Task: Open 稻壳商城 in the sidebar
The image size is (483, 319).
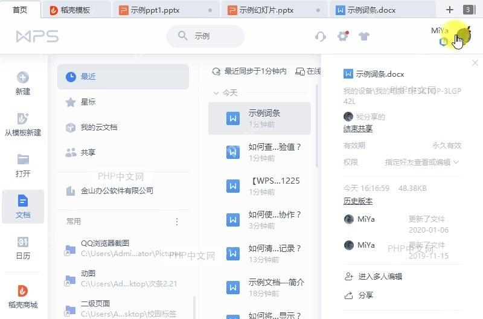Action: 23,297
